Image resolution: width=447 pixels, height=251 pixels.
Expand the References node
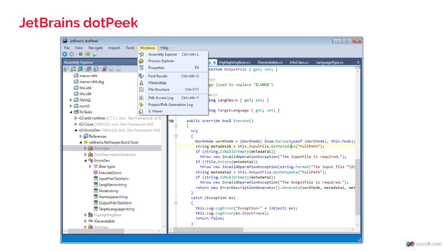coord(81,136)
